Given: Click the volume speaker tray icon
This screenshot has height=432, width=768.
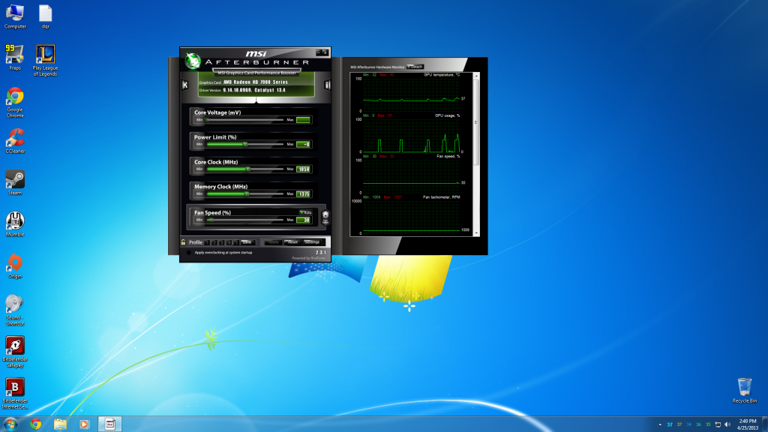Looking at the screenshot, I should click(x=727, y=424).
